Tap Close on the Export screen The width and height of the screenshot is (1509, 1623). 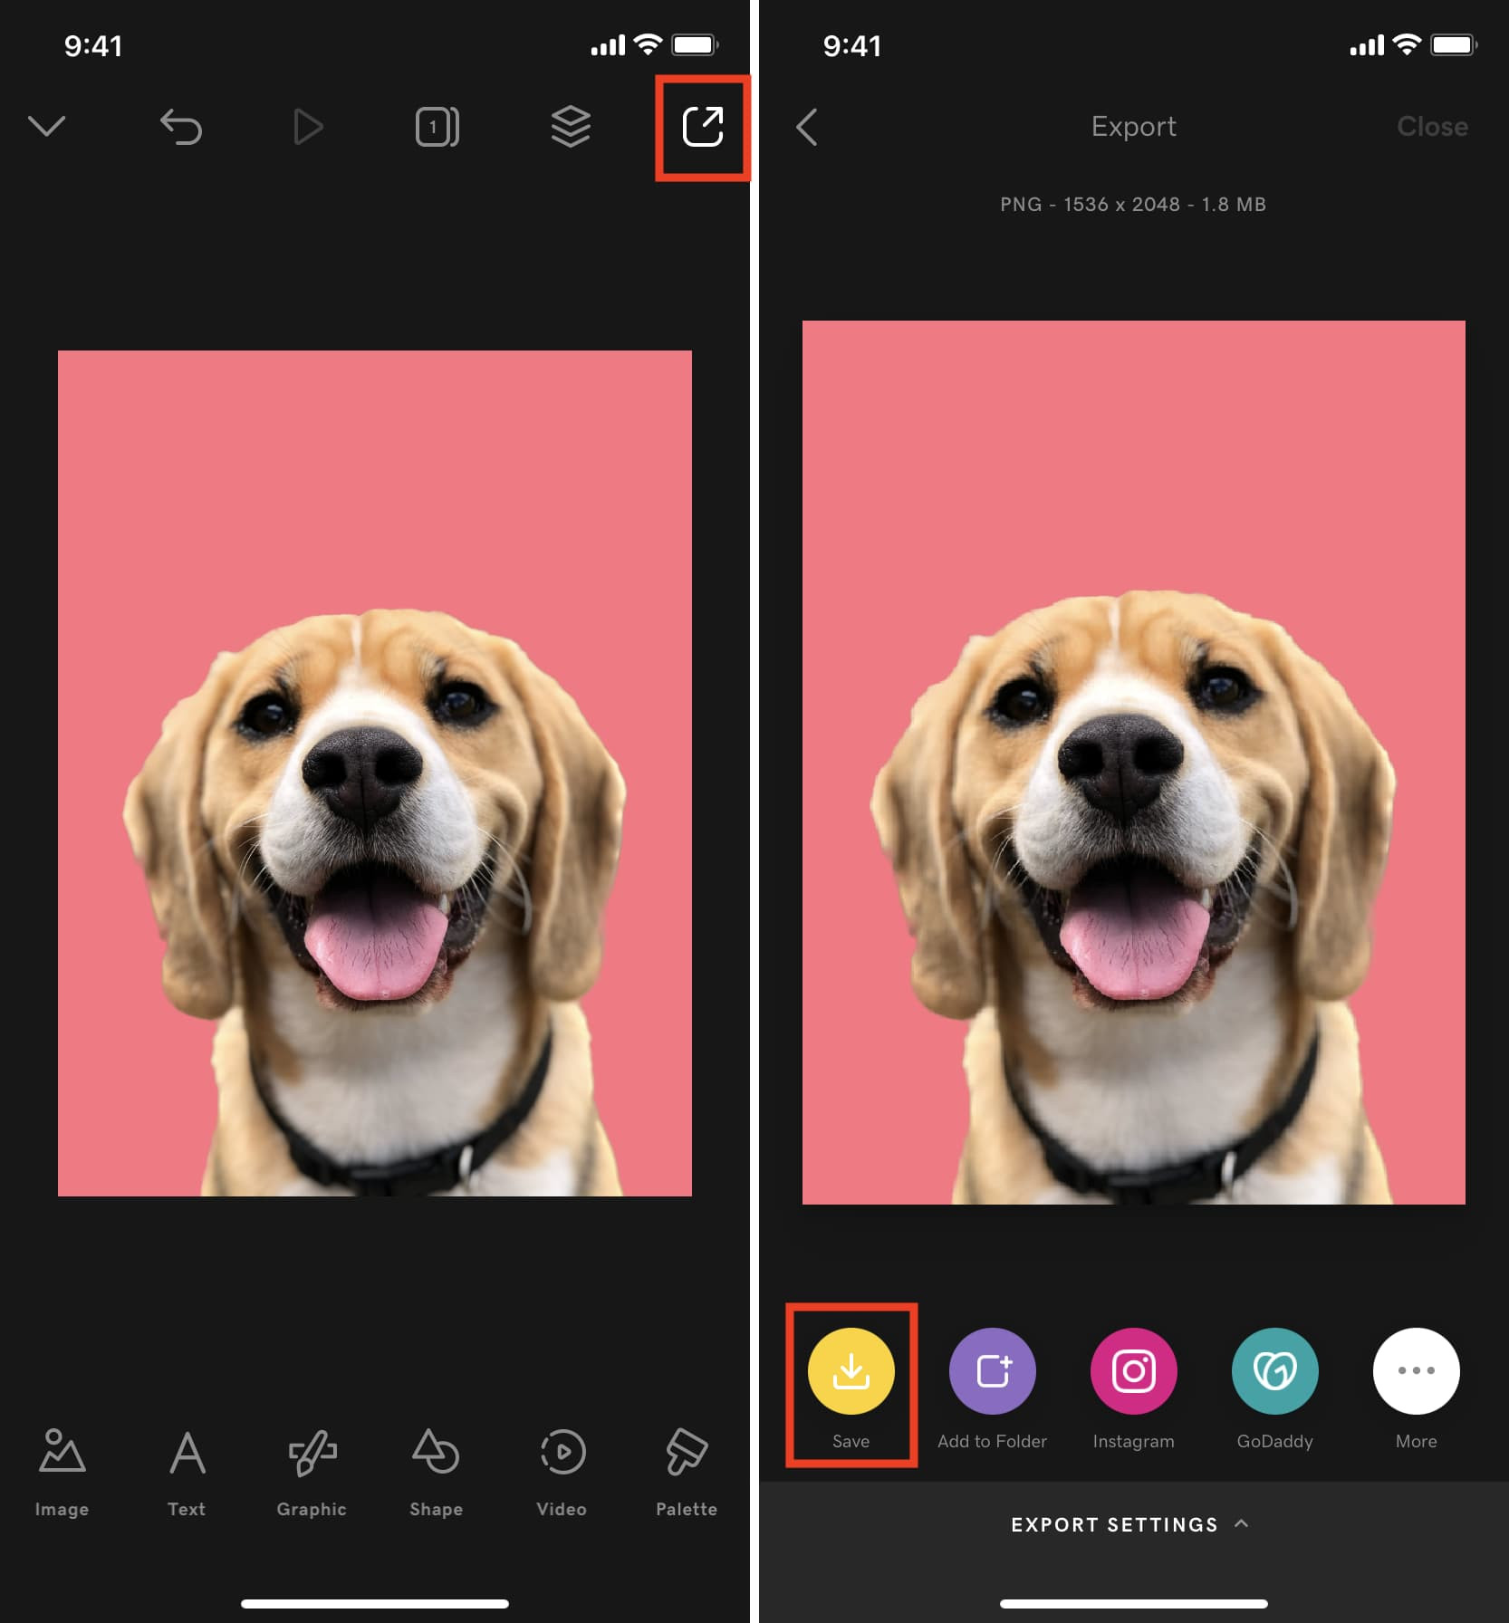1432,127
